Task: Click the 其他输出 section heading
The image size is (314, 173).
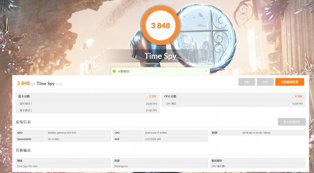Action: [23, 150]
